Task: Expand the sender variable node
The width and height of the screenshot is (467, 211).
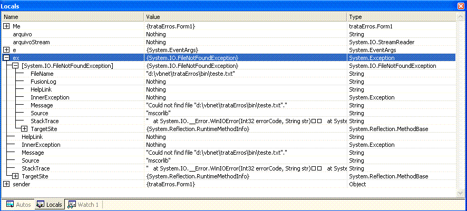Action: pos(6,184)
